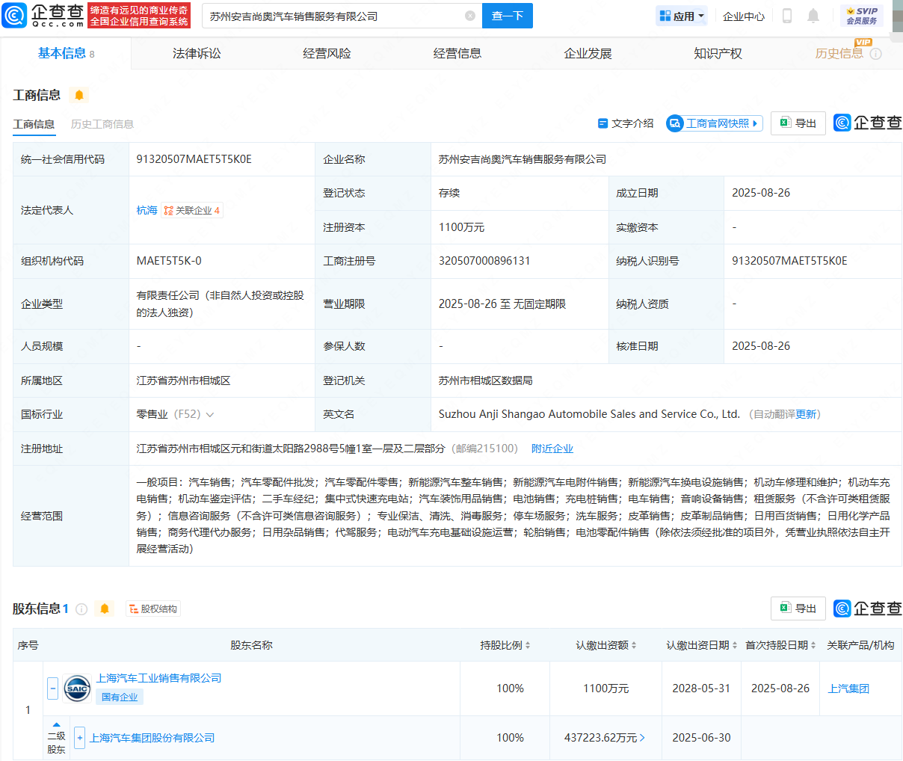This screenshot has height=761, width=903.
Task: Expand the 上海汽车集团股份有限公司 second-level shareholder
Action: 80,738
